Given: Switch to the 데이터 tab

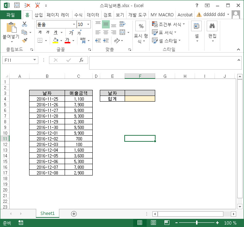Looking at the screenshot, I should 93,15.
